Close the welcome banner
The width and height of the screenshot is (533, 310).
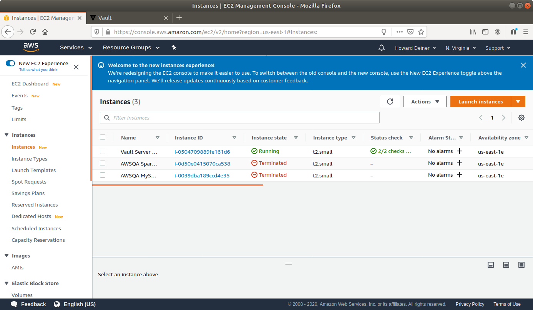tap(523, 65)
